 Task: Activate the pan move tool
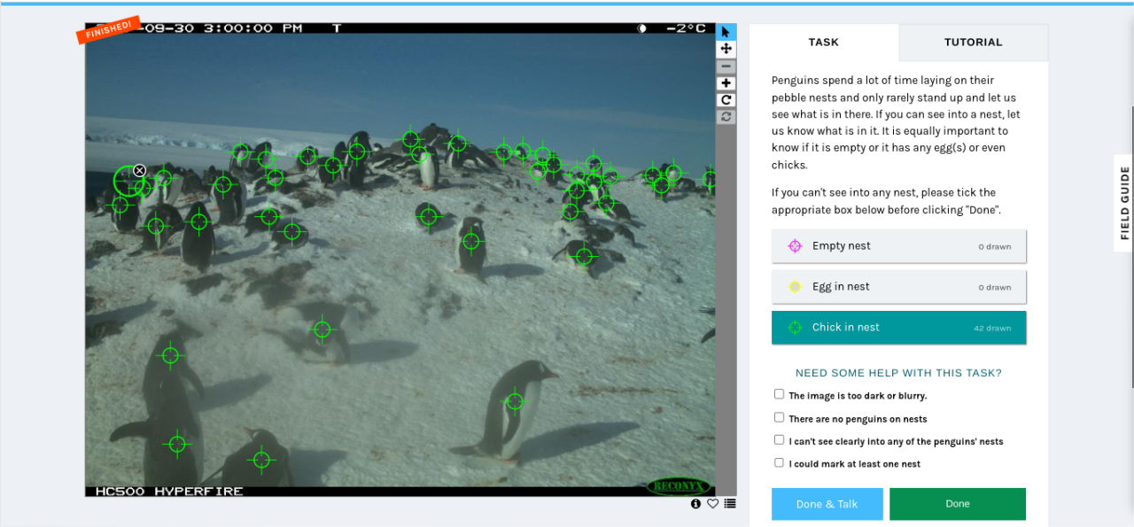[726, 49]
